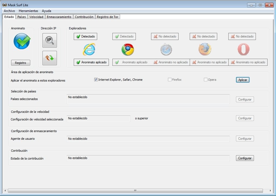This screenshot has width=276, height=196.
Task: Click Opera's No detectado status
Action: pos(242,36)
